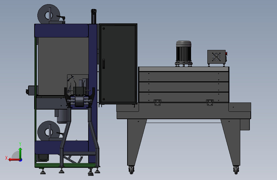Select the finned motor atop the tunnel
Viewport: 277px width, 180px height.
click(x=184, y=53)
